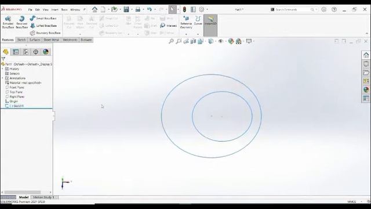Save the current part
The width and height of the screenshot is (371, 209).
(126, 9)
